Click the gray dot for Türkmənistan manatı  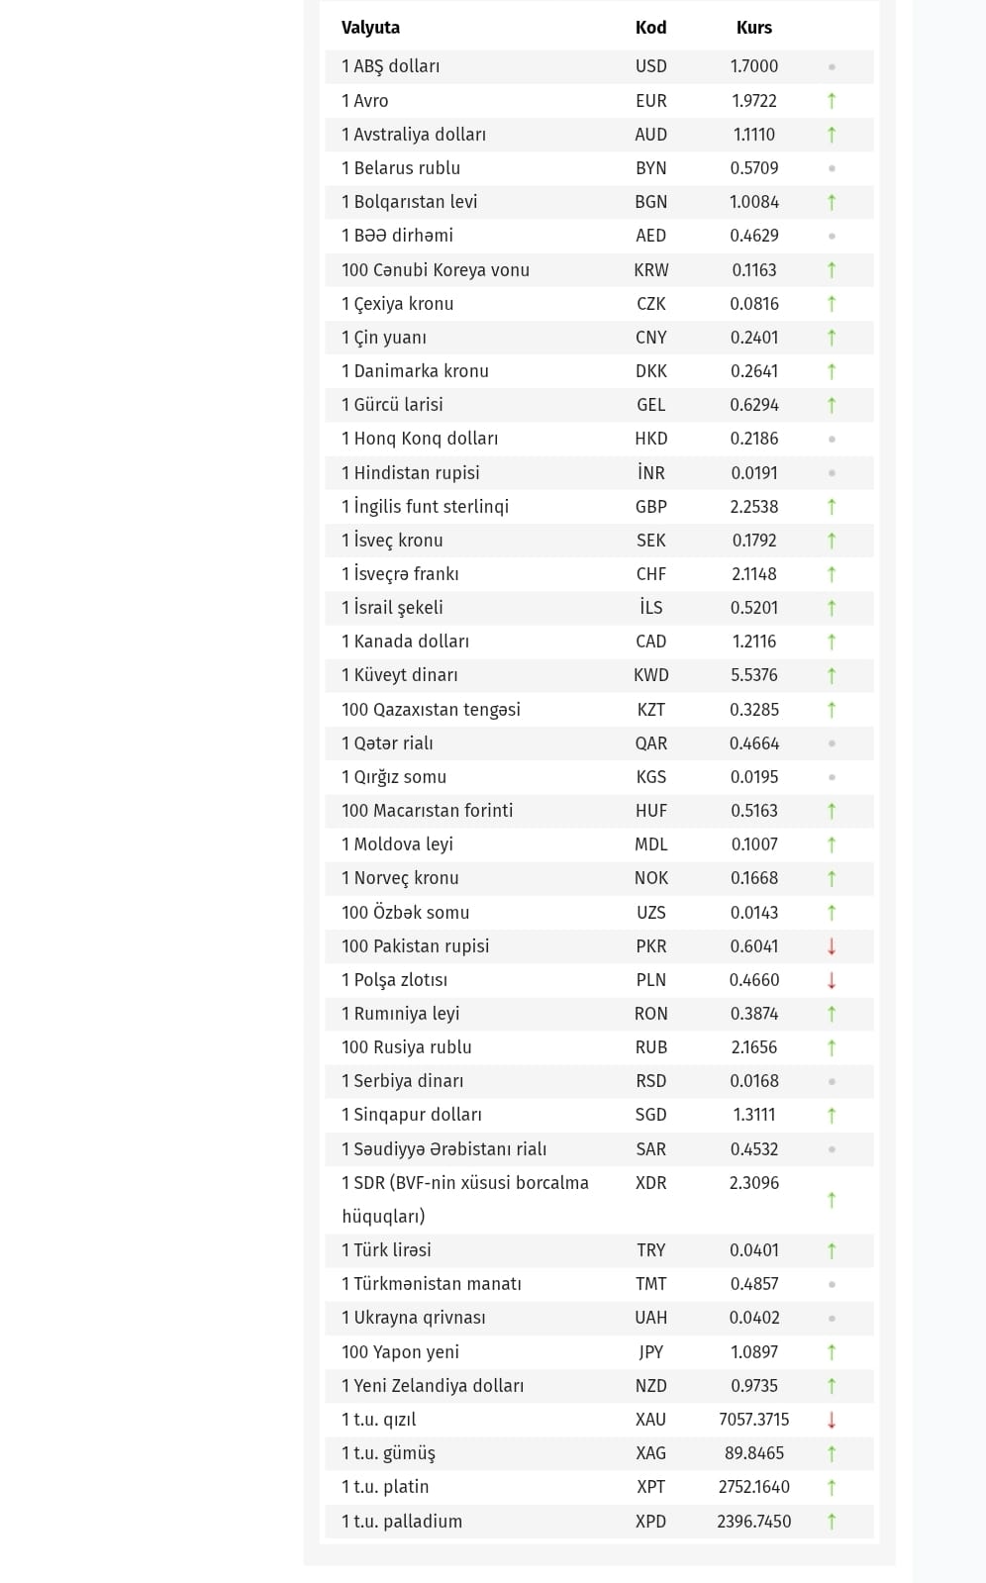[832, 1284]
